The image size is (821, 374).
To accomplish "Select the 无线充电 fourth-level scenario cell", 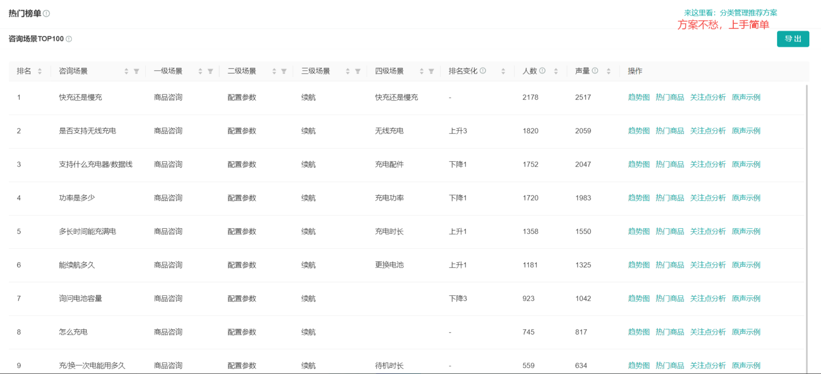I will pyautogui.click(x=389, y=131).
